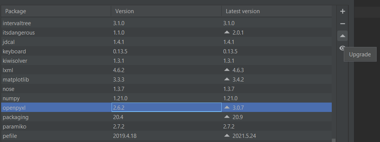Click the upgrade arrow button in the sidebar
Screen dimensions: 380x142
(x=342, y=36)
